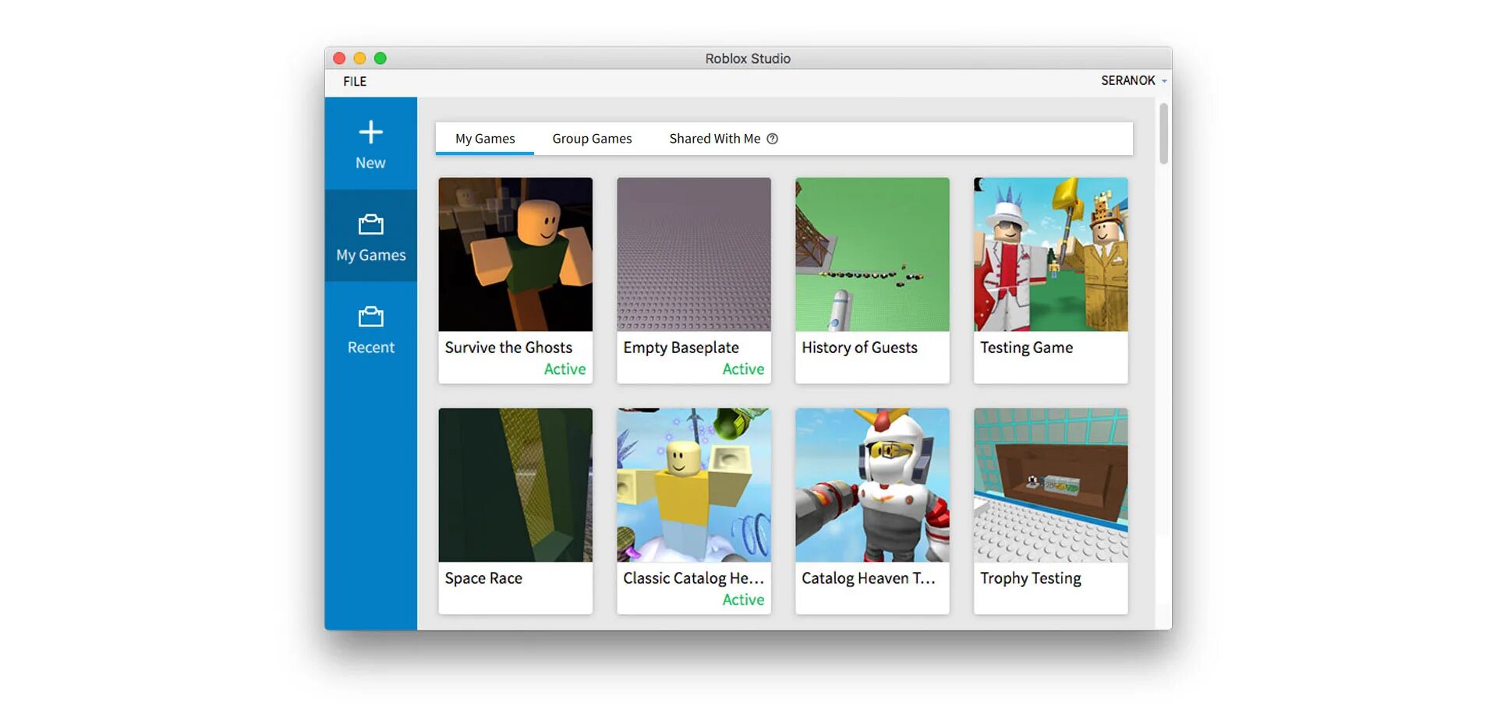This screenshot has height=713, width=1497.
Task: Click the Empty Baseplate title text
Action: 681,348
